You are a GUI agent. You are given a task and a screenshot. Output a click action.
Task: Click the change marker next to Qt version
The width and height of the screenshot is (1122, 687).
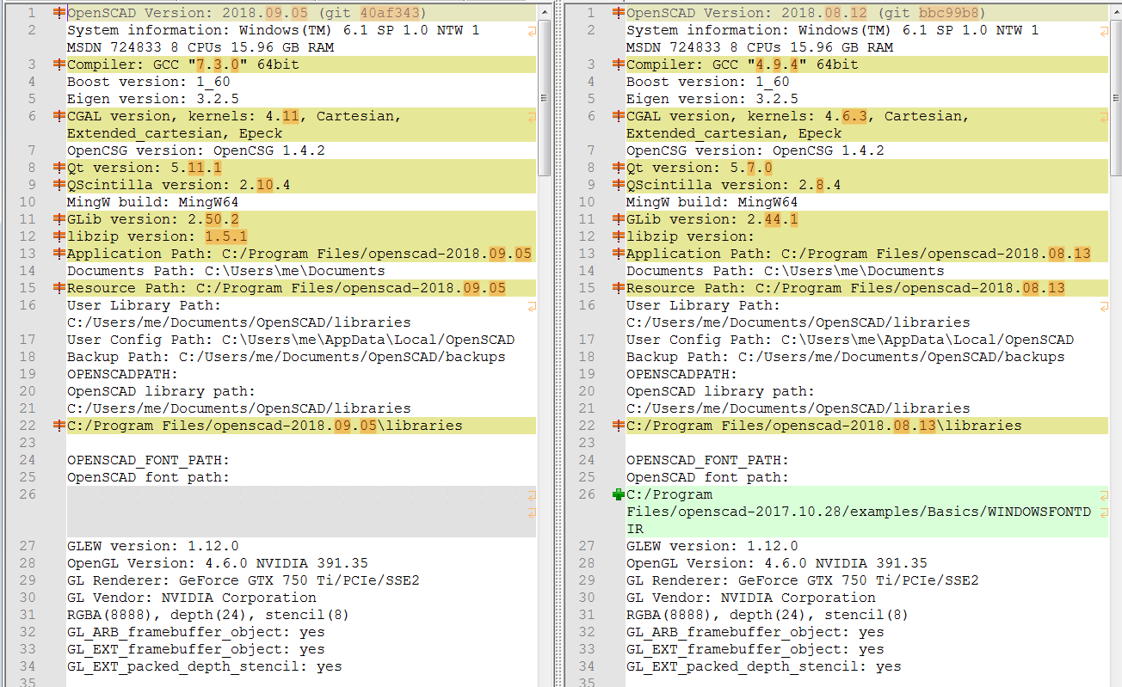pyautogui.click(x=60, y=167)
